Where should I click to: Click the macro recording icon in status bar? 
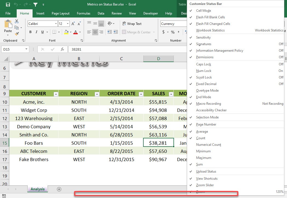point(4,196)
